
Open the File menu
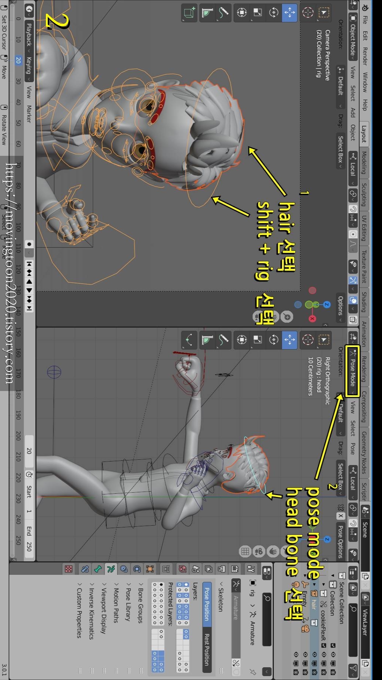click(365, 20)
